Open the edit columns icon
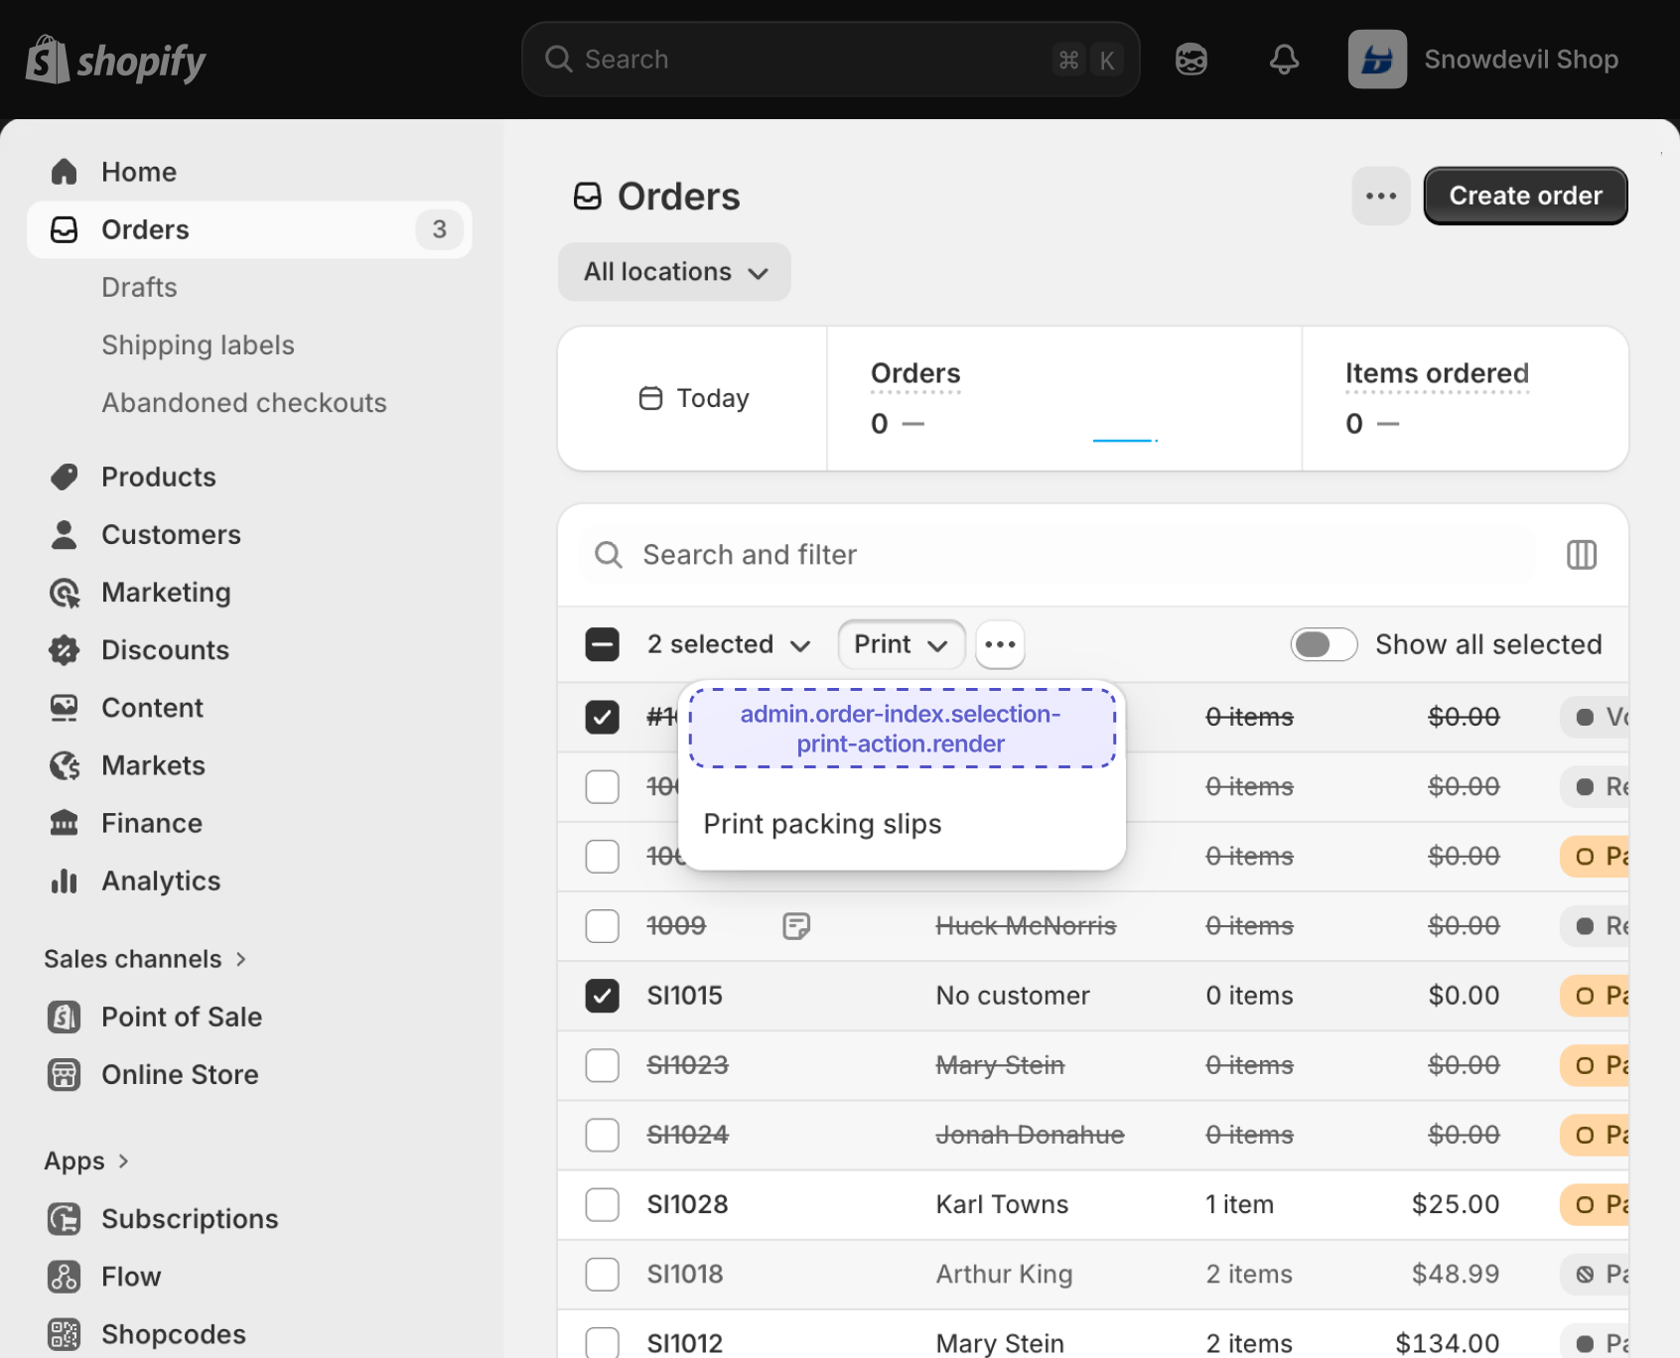 pos(1581,555)
